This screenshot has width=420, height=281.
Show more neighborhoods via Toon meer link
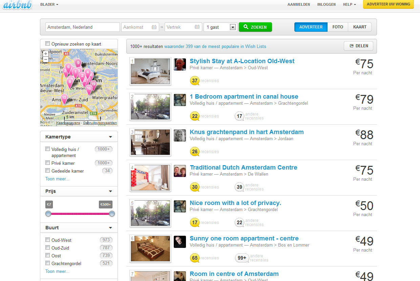tap(57, 271)
